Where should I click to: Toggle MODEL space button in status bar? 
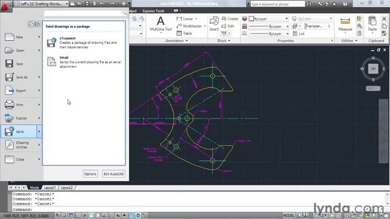coord(288,215)
